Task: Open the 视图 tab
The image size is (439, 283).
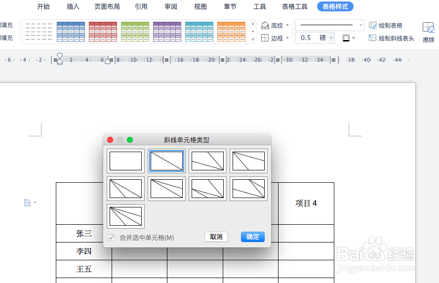Action: point(200,6)
